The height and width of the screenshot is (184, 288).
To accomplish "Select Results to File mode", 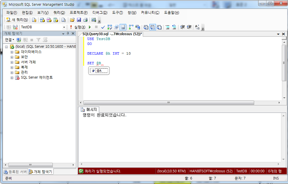I will pyautogui.click(x=159, y=27).
